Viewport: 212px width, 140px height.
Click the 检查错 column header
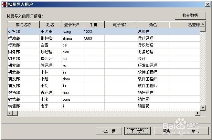click(185, 25)
